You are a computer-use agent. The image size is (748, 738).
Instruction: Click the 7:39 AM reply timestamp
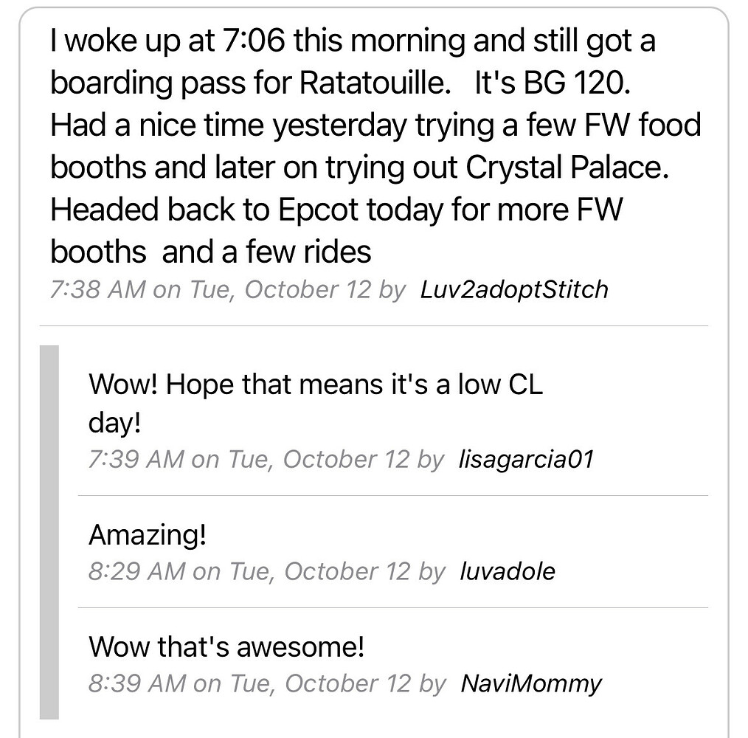click(266, 459)
